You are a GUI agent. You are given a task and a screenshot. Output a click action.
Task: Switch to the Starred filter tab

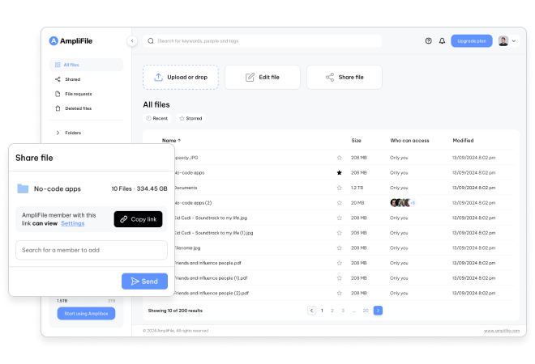pyautogui.click(x=190, y=118)
